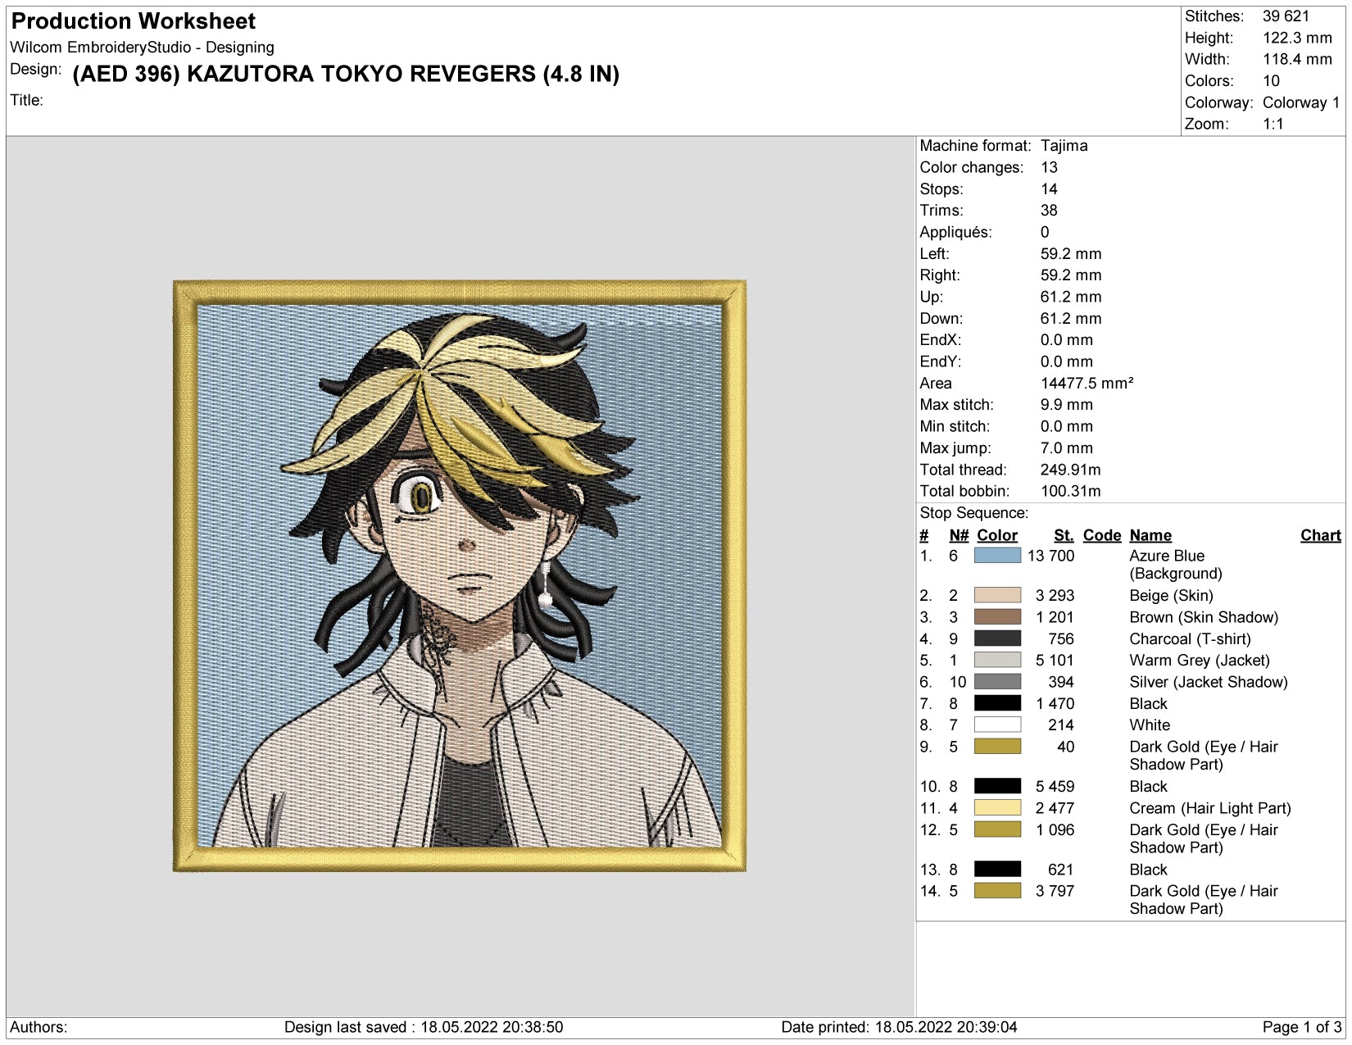
Task: Click the Max jump value '7.0 mm'
Action: (1067, 448)
